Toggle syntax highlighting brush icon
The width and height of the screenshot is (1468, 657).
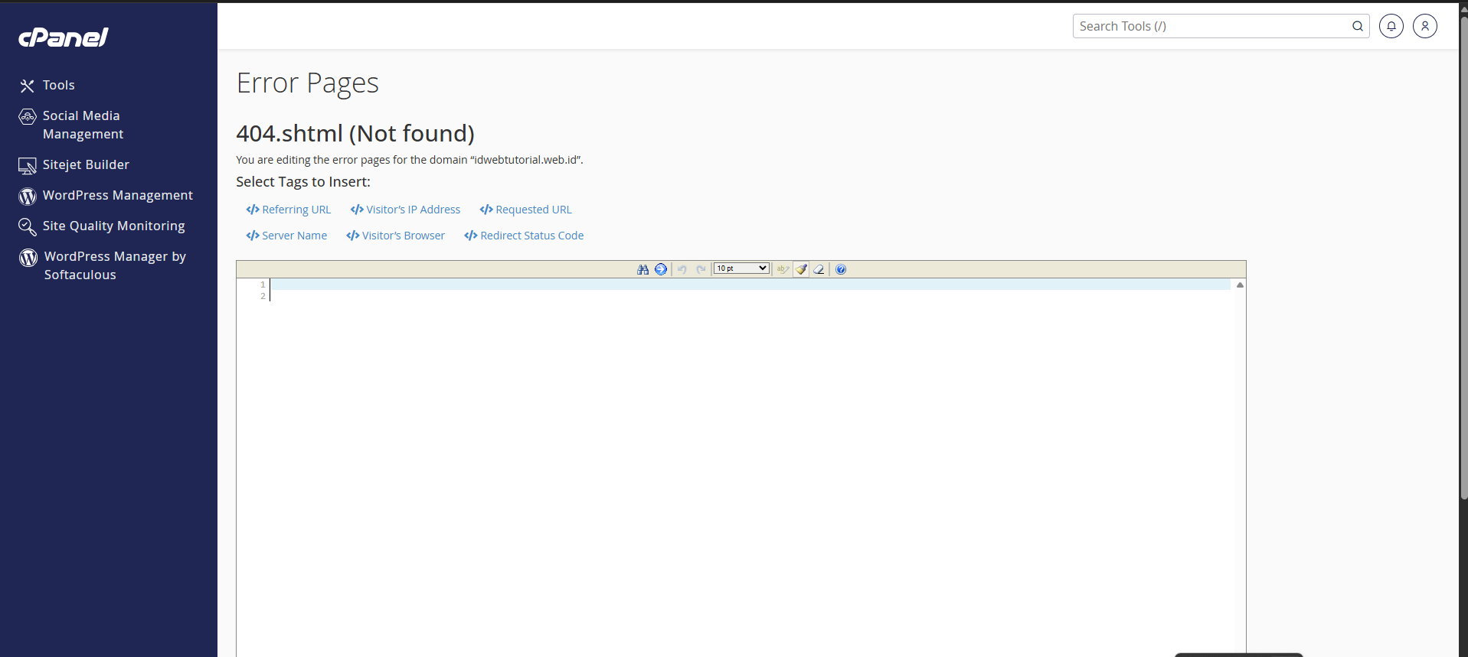pyautogui.click(x=801, y=269)
